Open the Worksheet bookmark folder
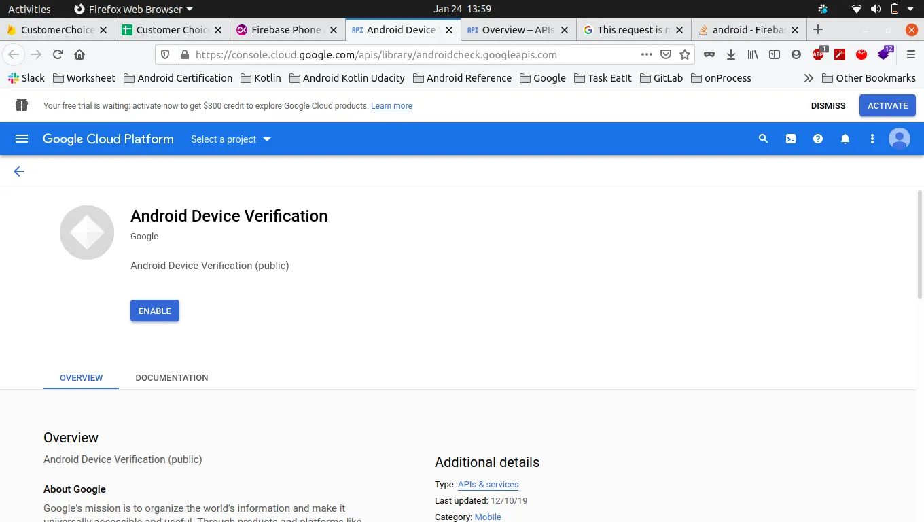Image resolution: width=924 pixels, height=522 pixels. click(x=84, y=78)
